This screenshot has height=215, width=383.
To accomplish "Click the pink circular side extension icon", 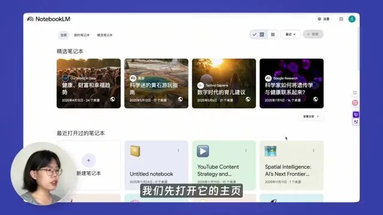I will click(355, 103).
